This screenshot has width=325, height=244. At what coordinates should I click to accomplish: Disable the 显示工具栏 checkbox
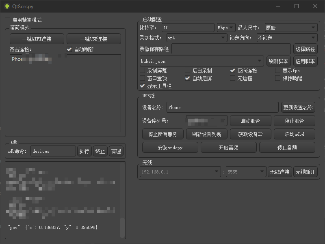(x=143, y=86)
